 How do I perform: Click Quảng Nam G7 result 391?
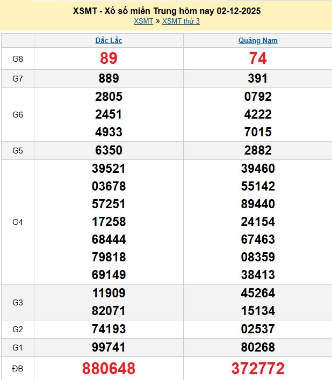[258, 78]
